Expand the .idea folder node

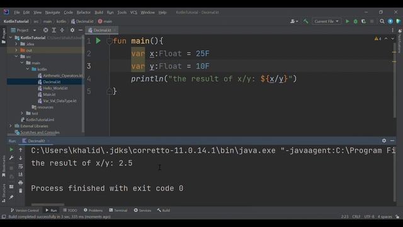tap(16, 44)
